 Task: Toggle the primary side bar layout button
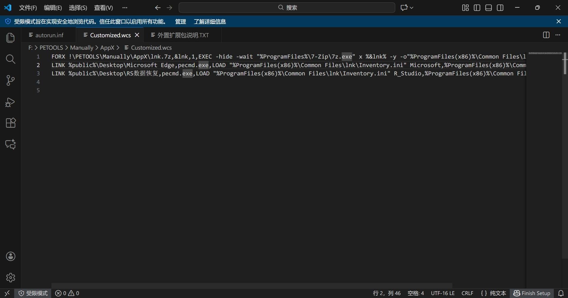477,8
